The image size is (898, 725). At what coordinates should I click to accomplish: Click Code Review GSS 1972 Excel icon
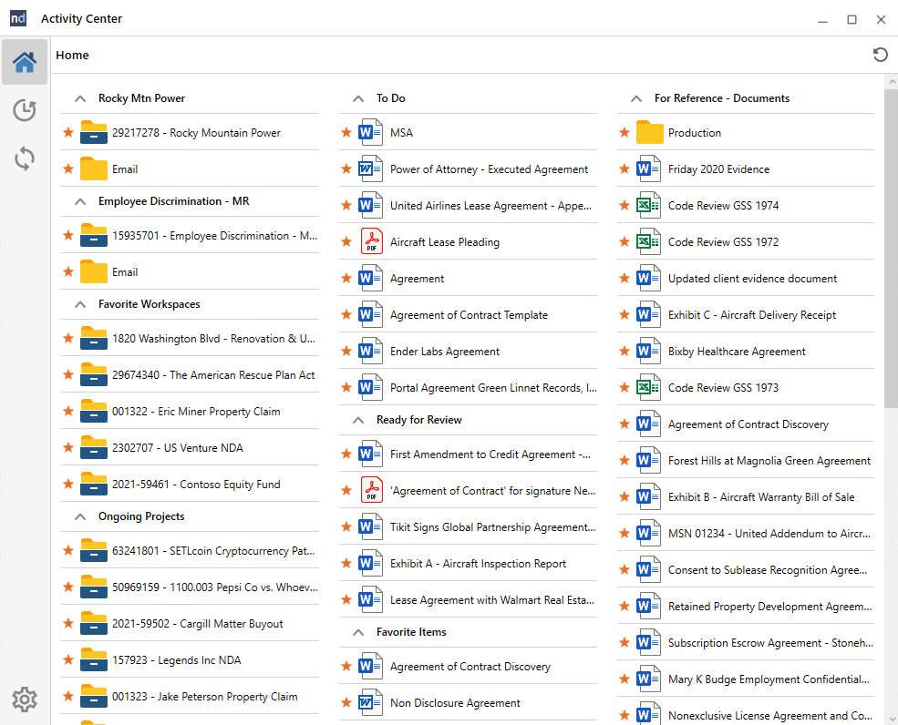[648, 241]
